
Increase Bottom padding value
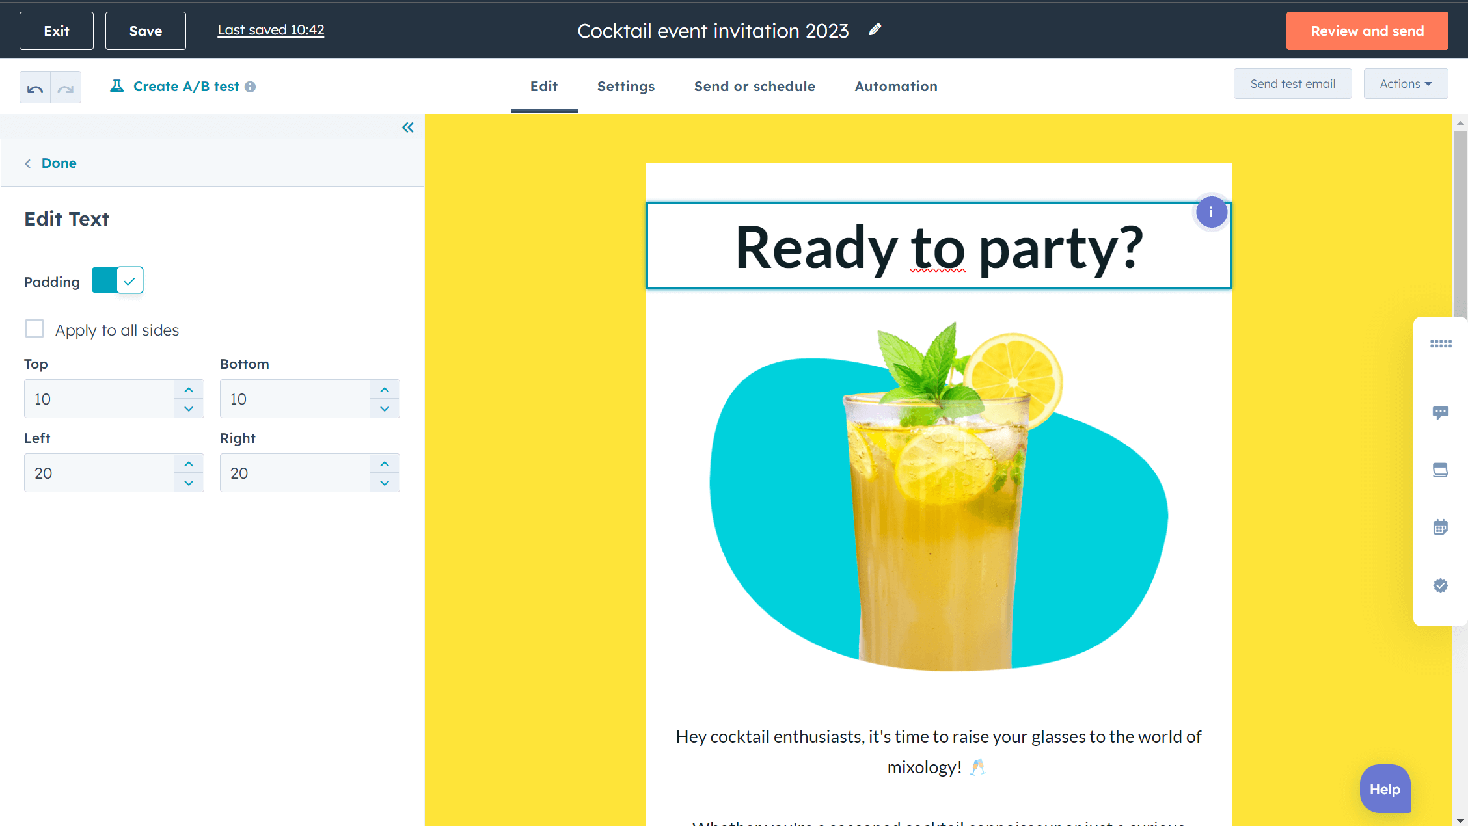(385, 390)
